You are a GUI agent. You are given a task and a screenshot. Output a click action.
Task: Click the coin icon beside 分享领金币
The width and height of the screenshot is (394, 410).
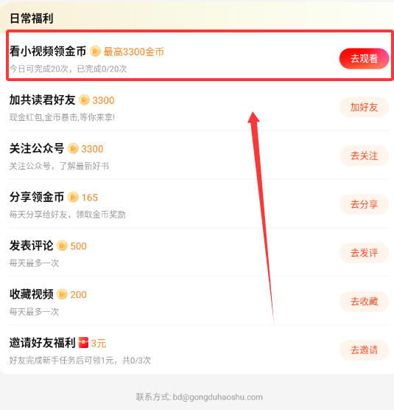pos(73,197)
